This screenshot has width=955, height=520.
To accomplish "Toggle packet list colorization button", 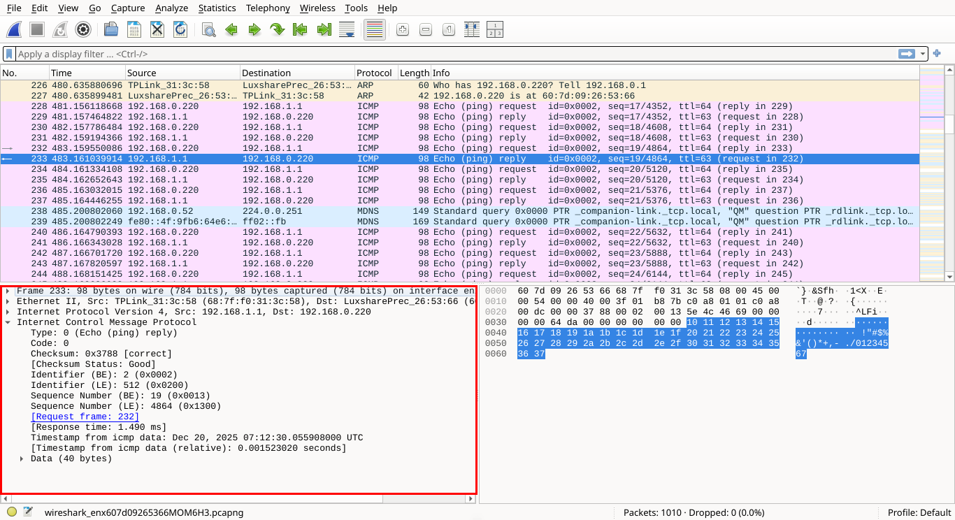I will (x=375, y=29).
